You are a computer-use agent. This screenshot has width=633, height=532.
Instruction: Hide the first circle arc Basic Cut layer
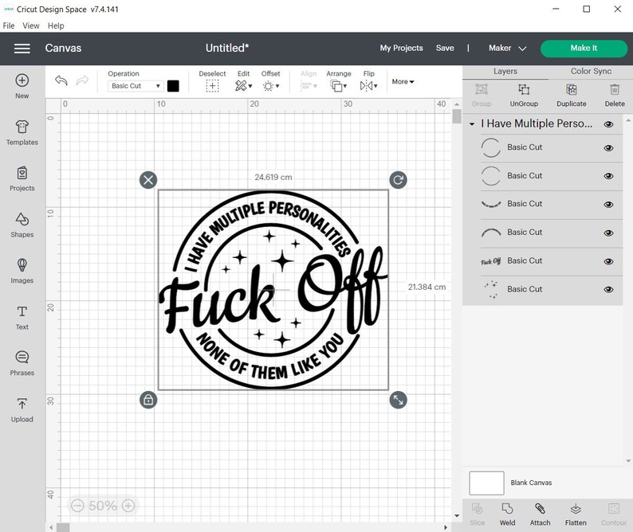608,148
